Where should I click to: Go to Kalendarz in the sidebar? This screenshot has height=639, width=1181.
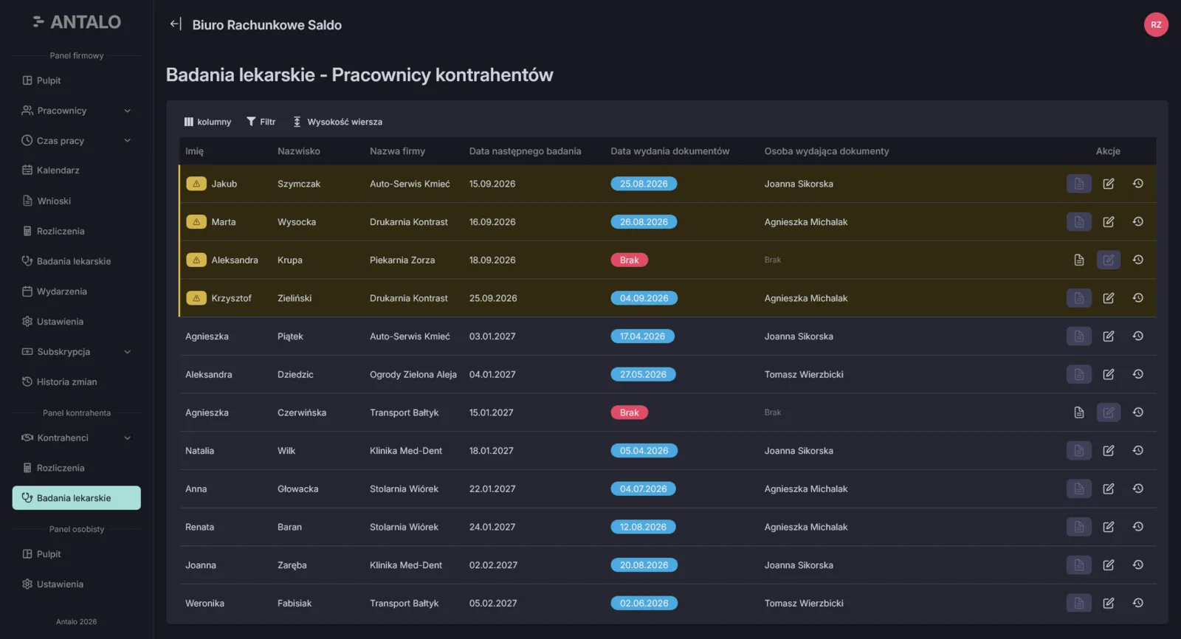coord(77,170)
